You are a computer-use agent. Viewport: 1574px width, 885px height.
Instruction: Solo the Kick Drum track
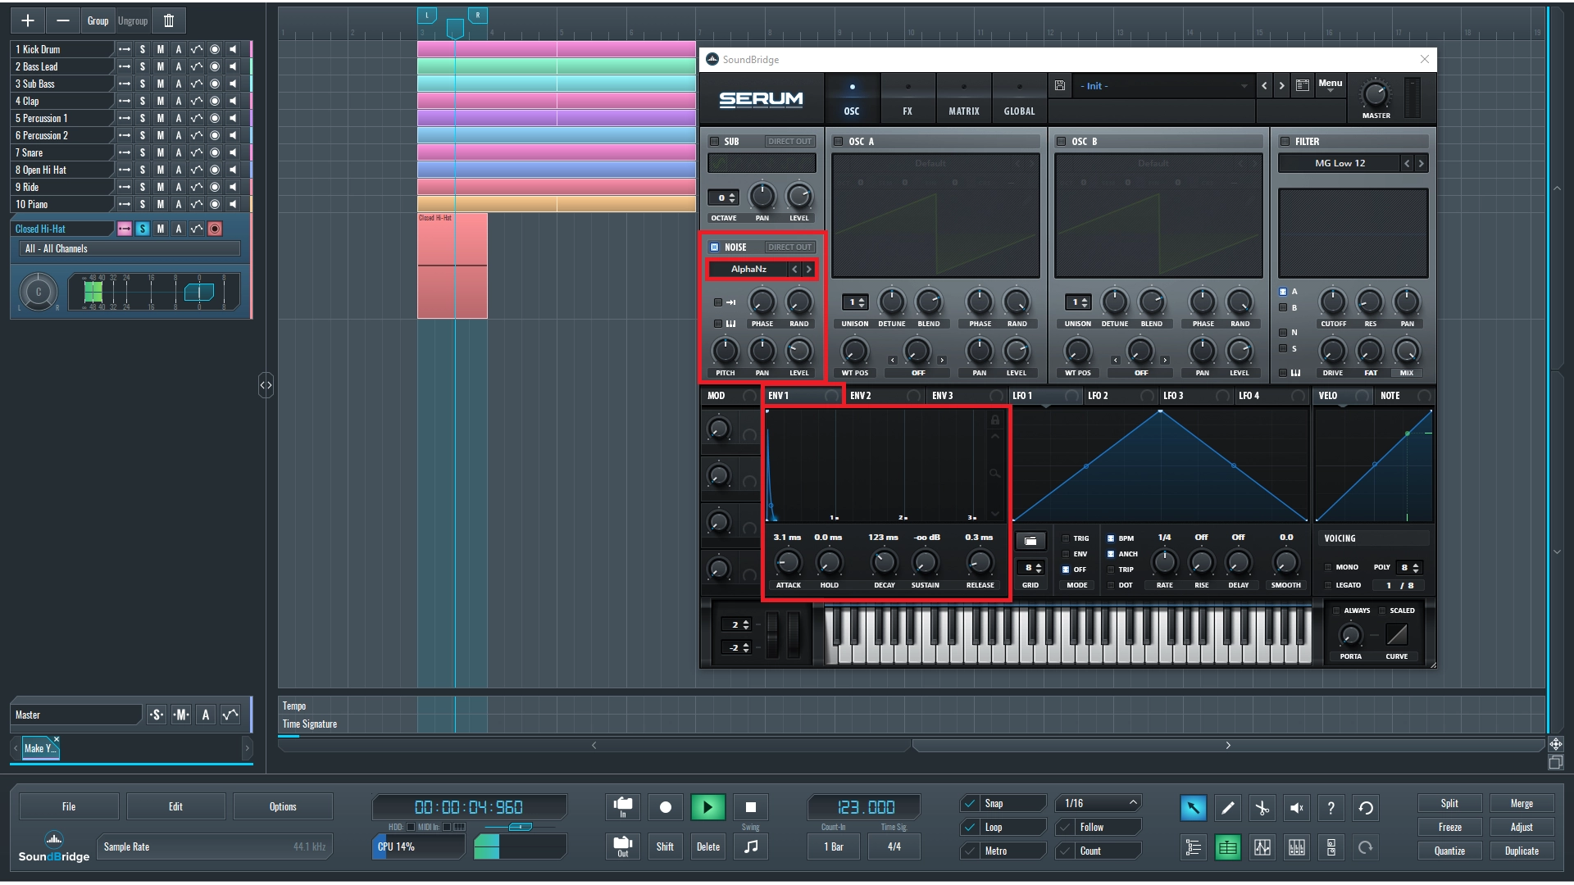coord(143,49)
